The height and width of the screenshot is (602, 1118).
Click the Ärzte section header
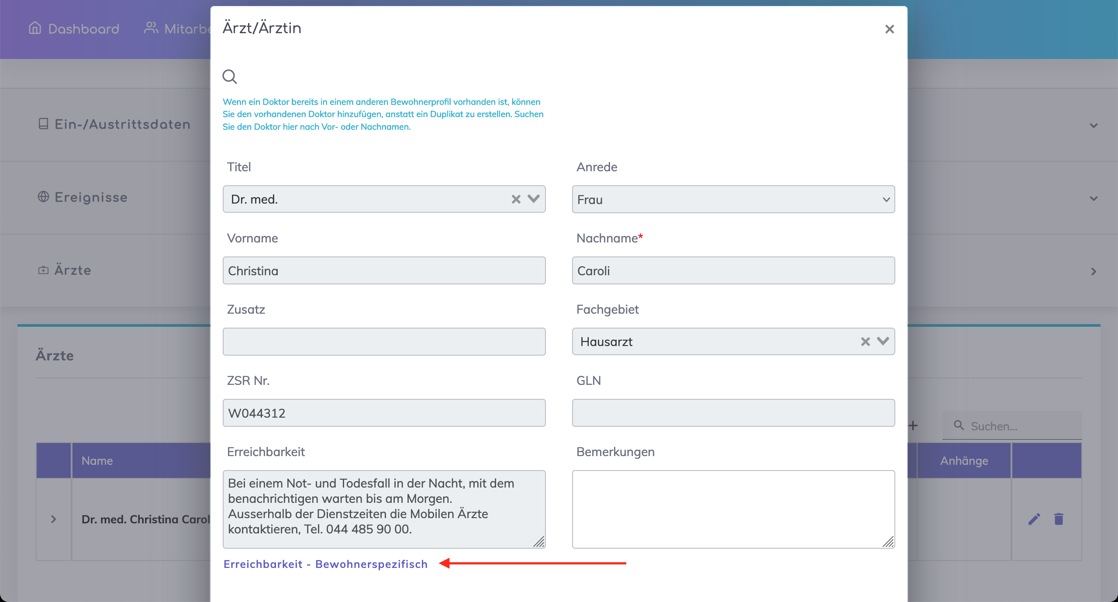pyautogui.click(x=72, y=270)
